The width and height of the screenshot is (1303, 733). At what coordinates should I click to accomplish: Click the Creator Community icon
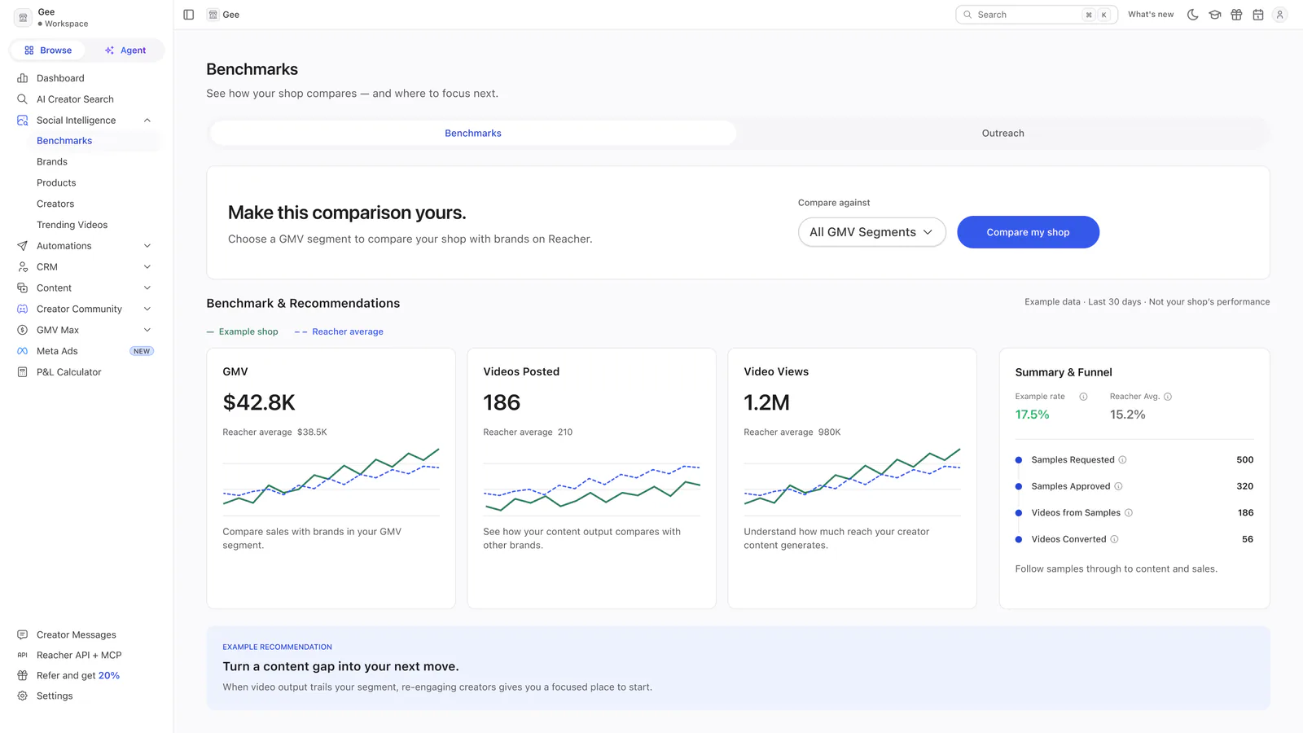pyautogui.click(x=23, y=309)
